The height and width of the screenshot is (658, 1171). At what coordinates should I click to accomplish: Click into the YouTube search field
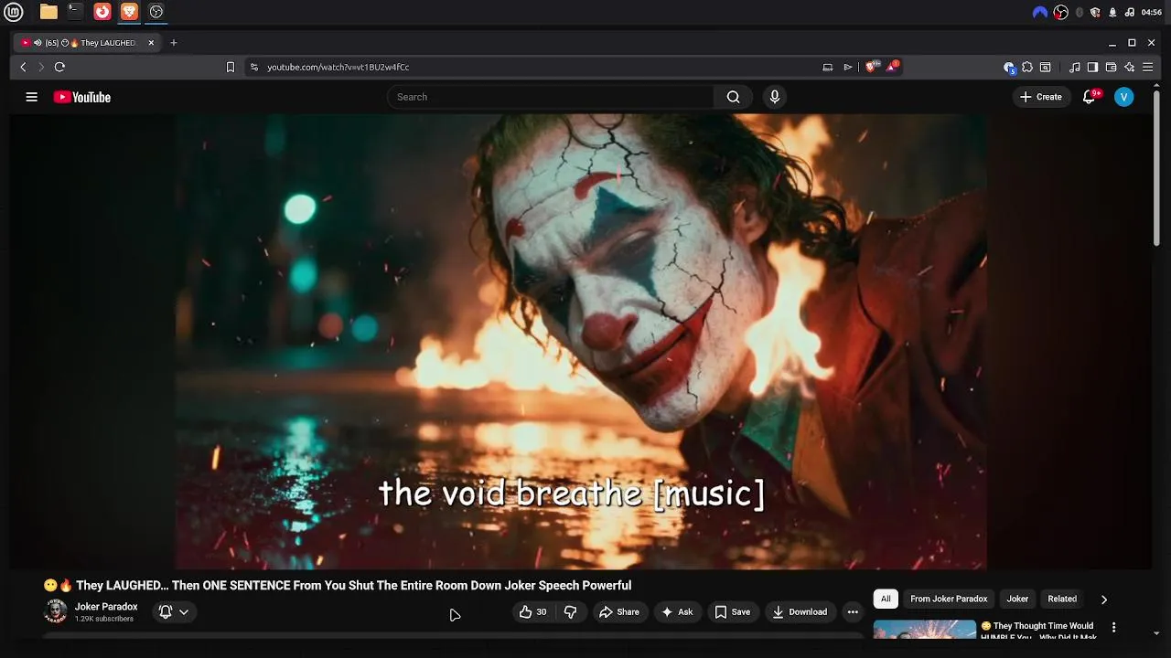pyautogui.click(x=550, y=97)
